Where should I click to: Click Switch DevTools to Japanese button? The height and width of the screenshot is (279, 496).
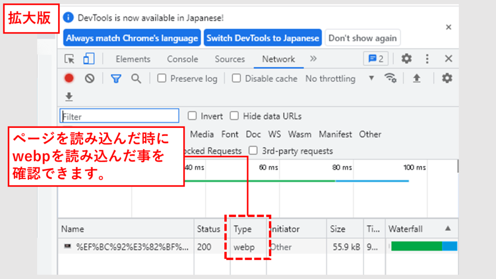pos(263,38)
